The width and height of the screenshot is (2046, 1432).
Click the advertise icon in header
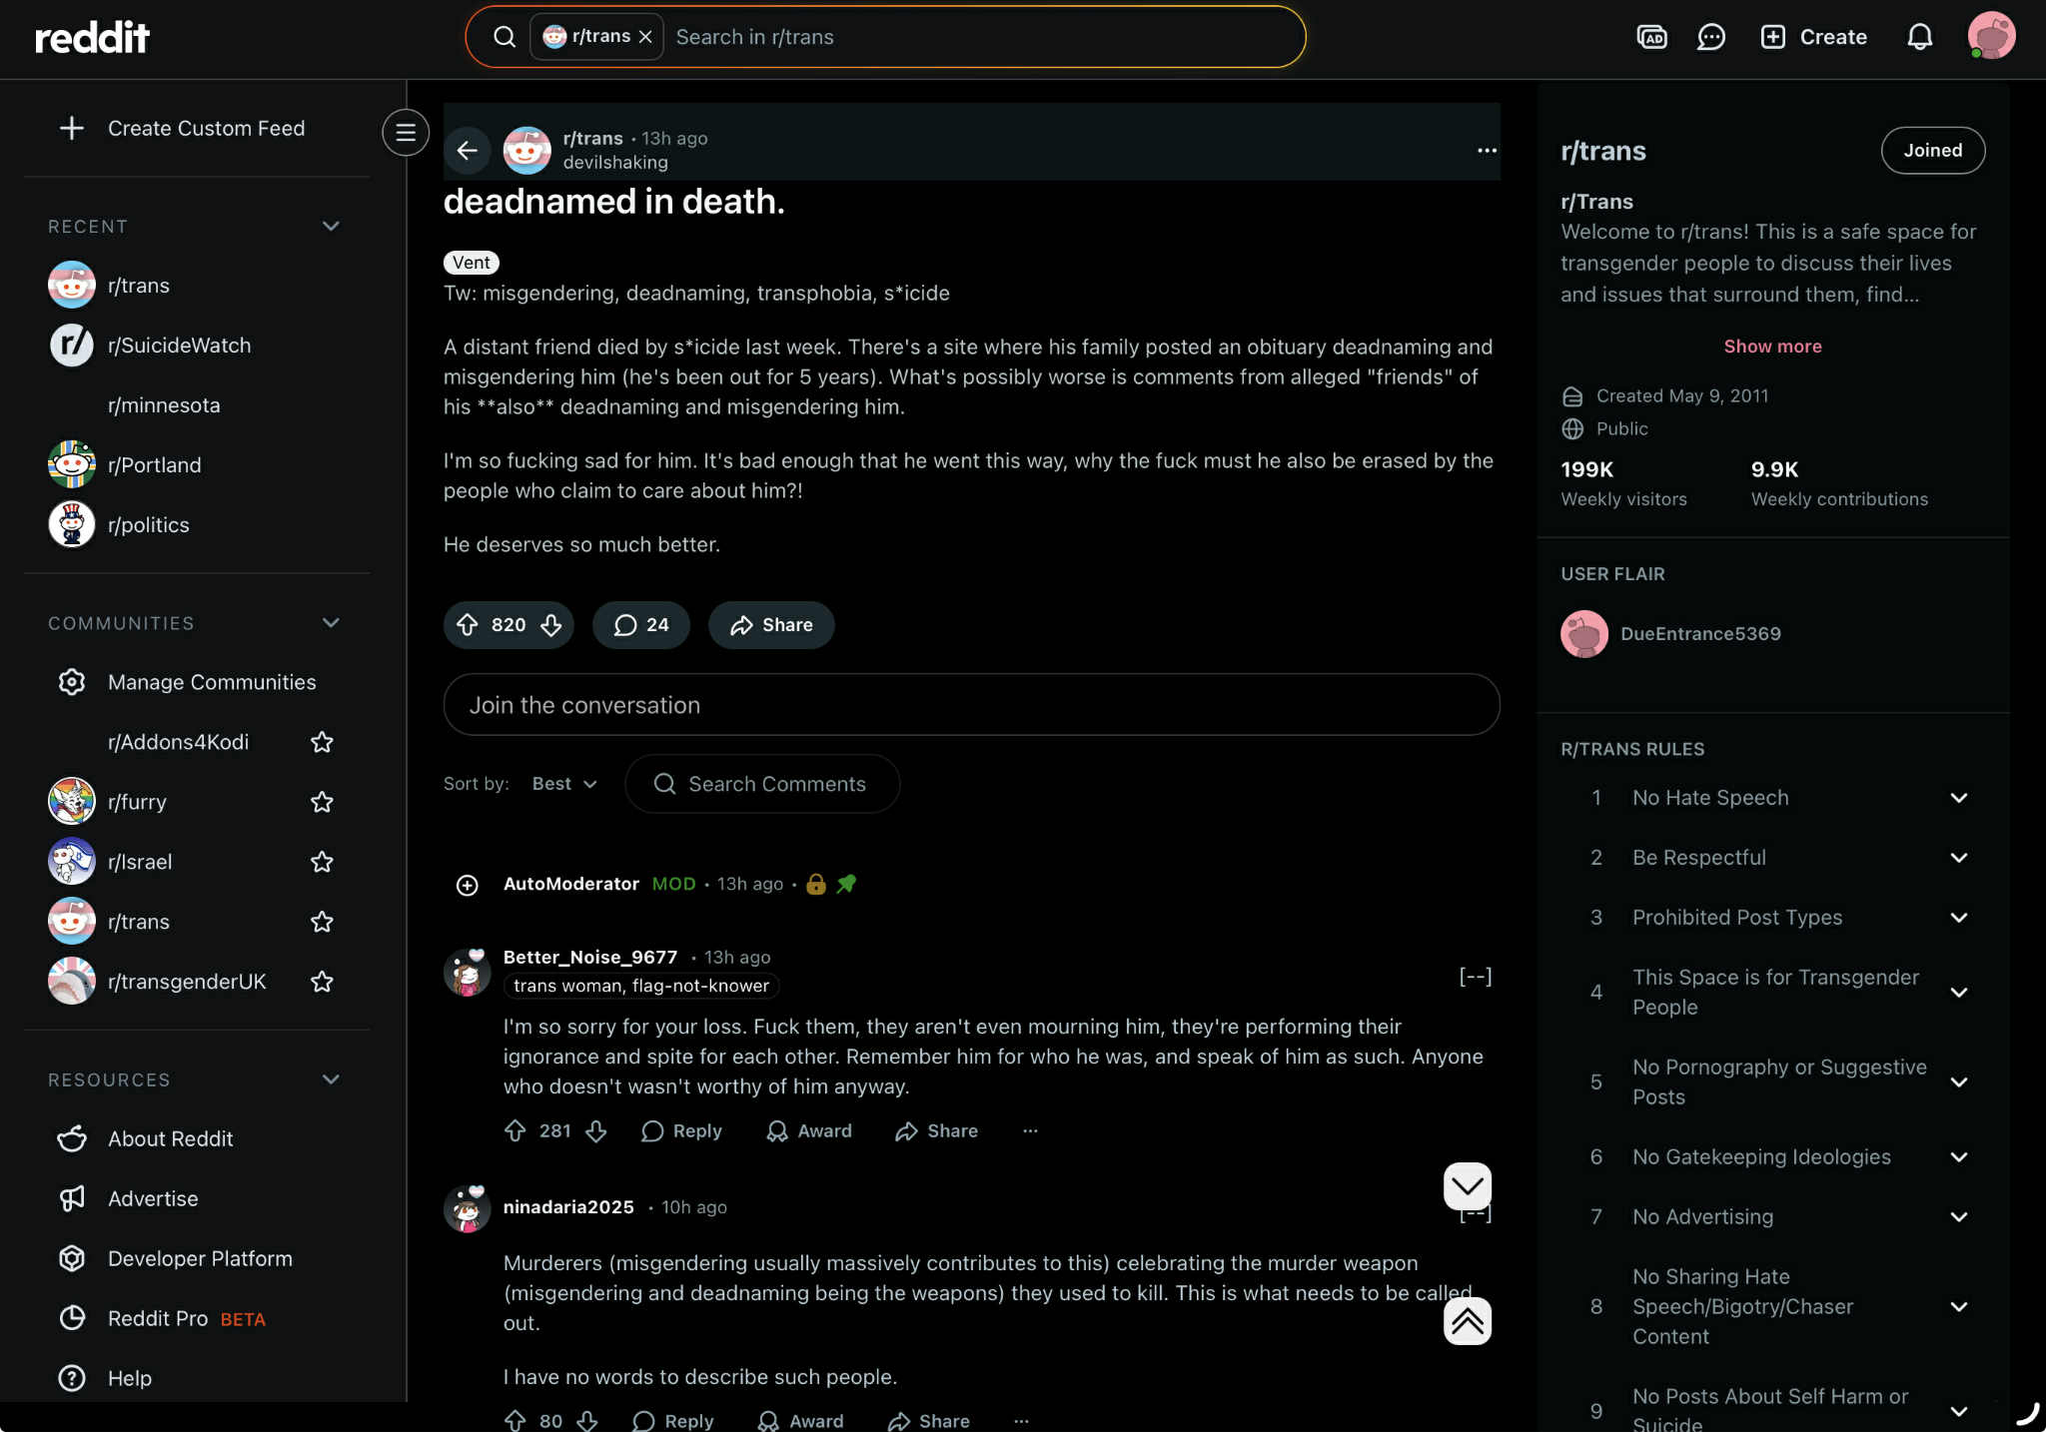[x=1651, y=37]
